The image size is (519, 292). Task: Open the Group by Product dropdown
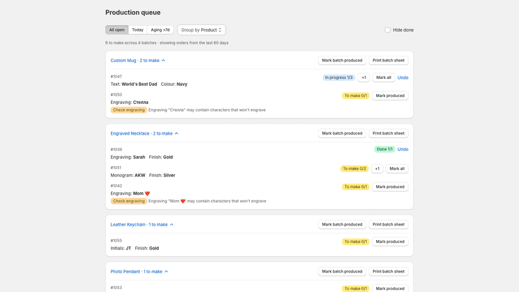pos(202,30)
